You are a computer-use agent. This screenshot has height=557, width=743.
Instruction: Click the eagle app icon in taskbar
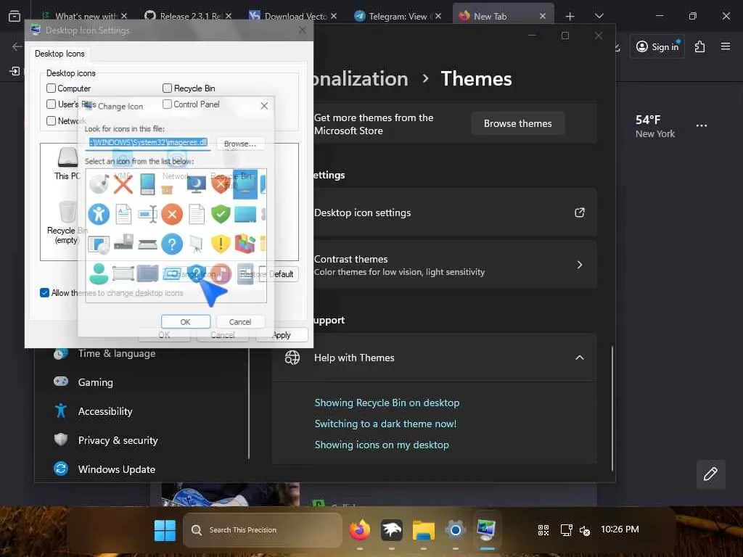(391, 530)
